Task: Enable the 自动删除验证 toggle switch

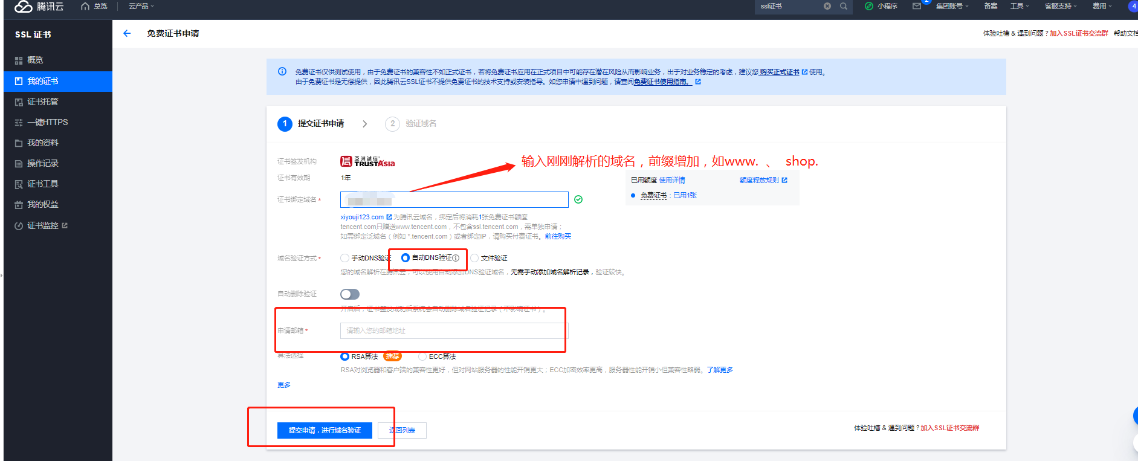Action: coord(350,294)
